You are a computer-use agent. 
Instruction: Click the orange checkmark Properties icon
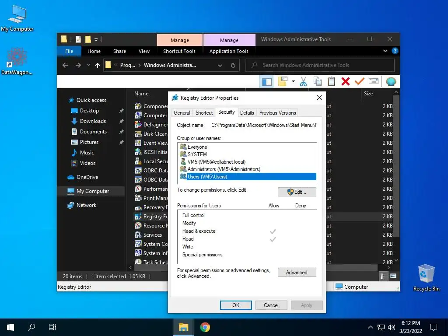[x=360, y=81]
